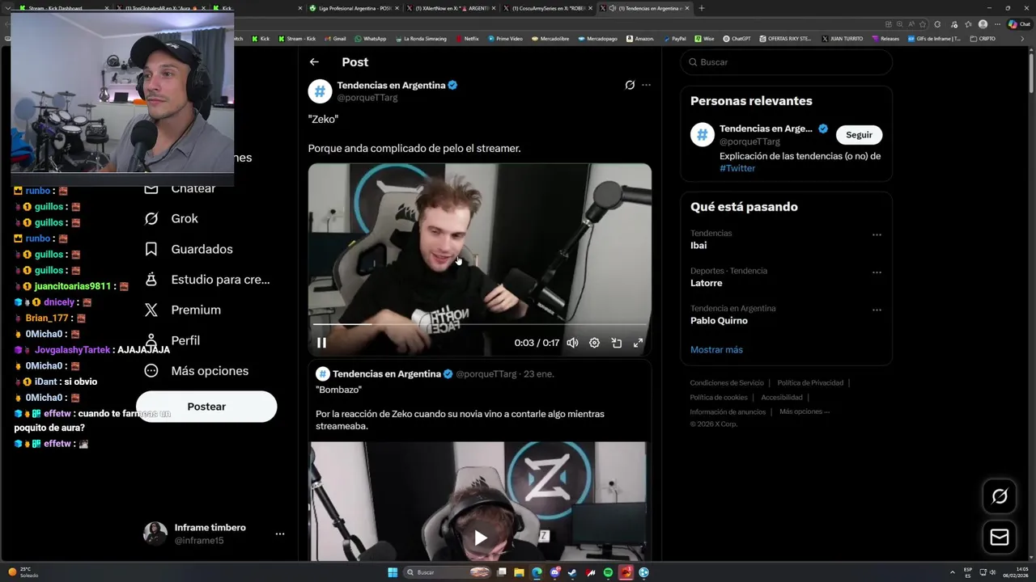Viewport: 1036px width, 582px height.
Task: Open the Pablo Quirno trend
Action: pos(719,321)
